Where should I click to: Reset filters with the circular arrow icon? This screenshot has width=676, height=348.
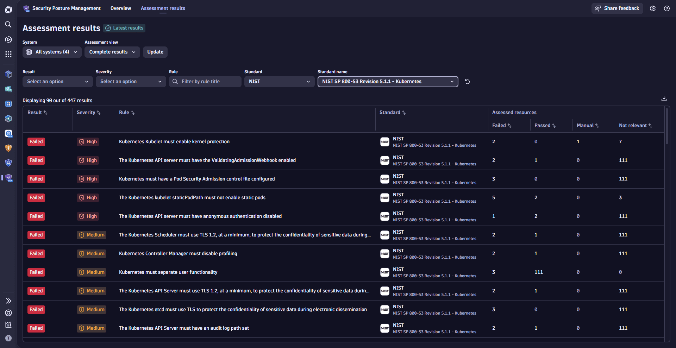coord(467,82)
